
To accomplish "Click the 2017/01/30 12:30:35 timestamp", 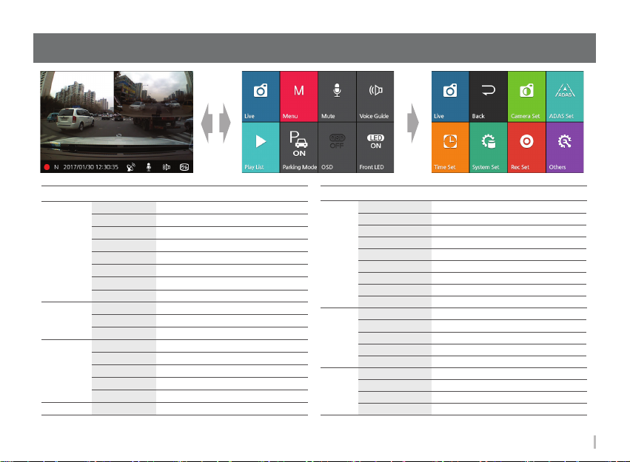I will 91,167.
